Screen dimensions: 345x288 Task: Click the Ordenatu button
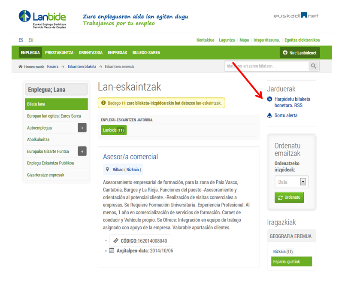tap(289, 197)
